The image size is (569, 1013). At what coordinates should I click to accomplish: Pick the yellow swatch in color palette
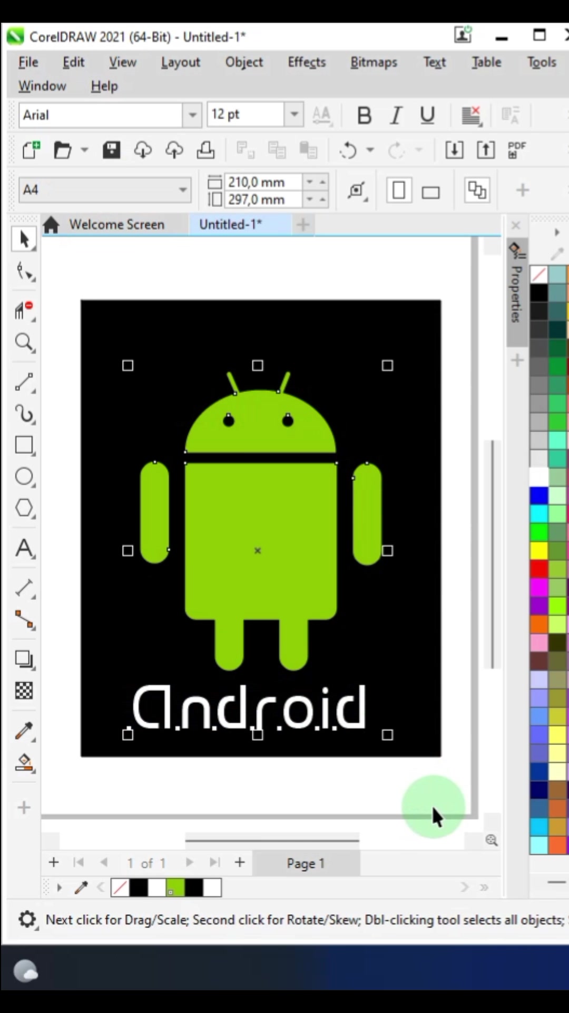[x=539, y=551]
